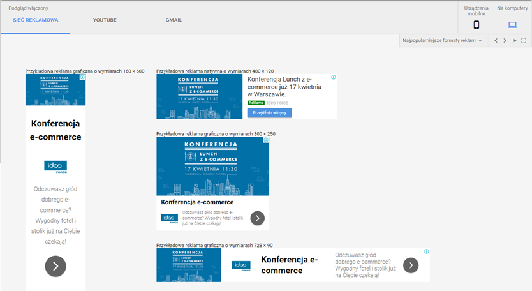Click the native ad headline text link

tap(284, 86)
